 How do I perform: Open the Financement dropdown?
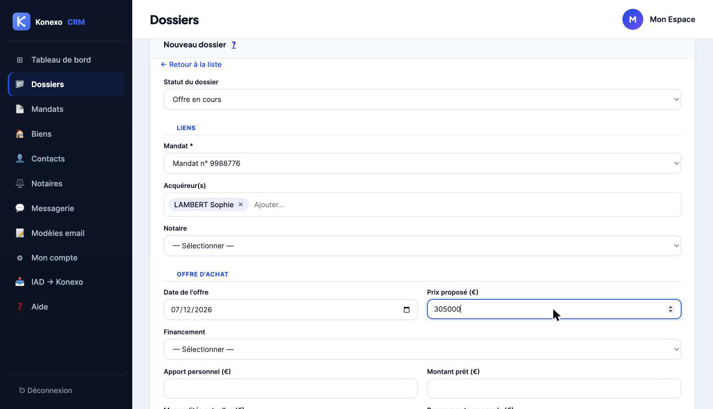[422, 349]
